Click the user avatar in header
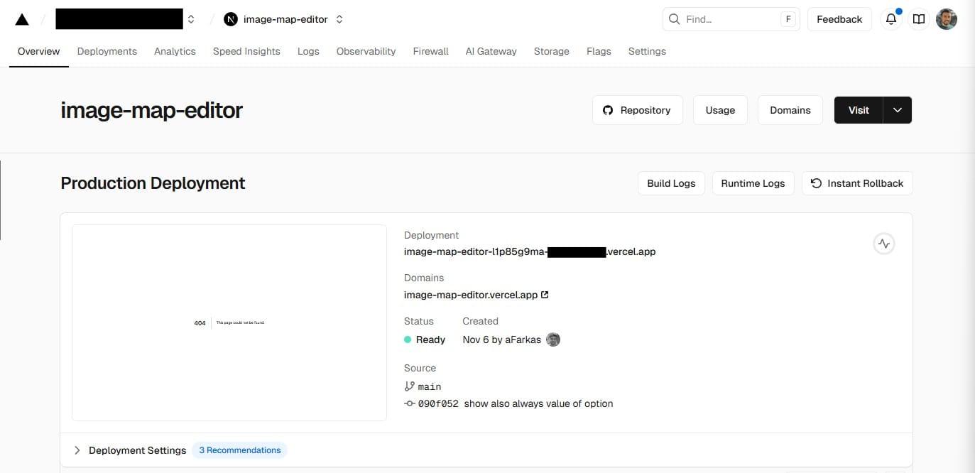 tap(947, 19)
